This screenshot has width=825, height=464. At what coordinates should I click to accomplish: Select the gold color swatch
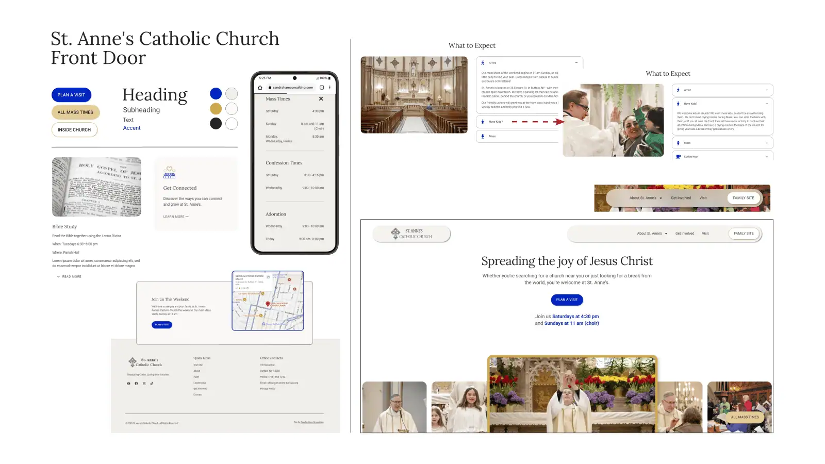(x=216, y=108)
